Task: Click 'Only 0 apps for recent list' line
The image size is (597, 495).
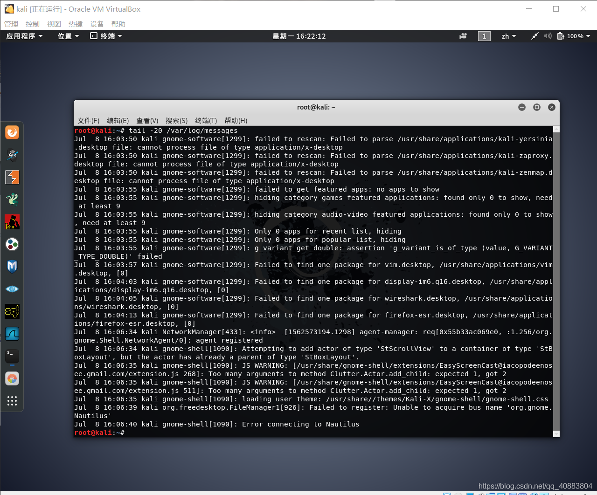Action: pyautogui.click(x=238, y=231)
